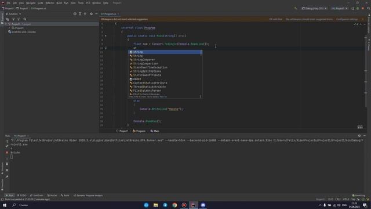Click the build hammer icon in toolbar

coord(296,8)
